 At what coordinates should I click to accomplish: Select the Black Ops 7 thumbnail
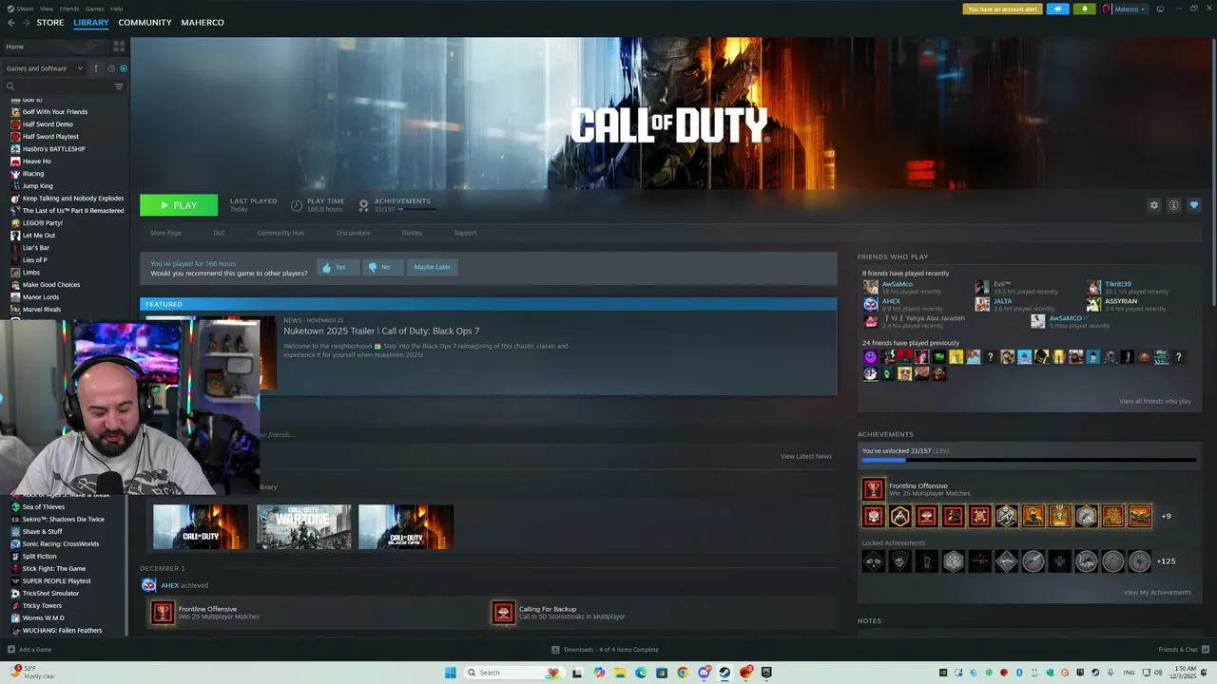click(406, 527)
